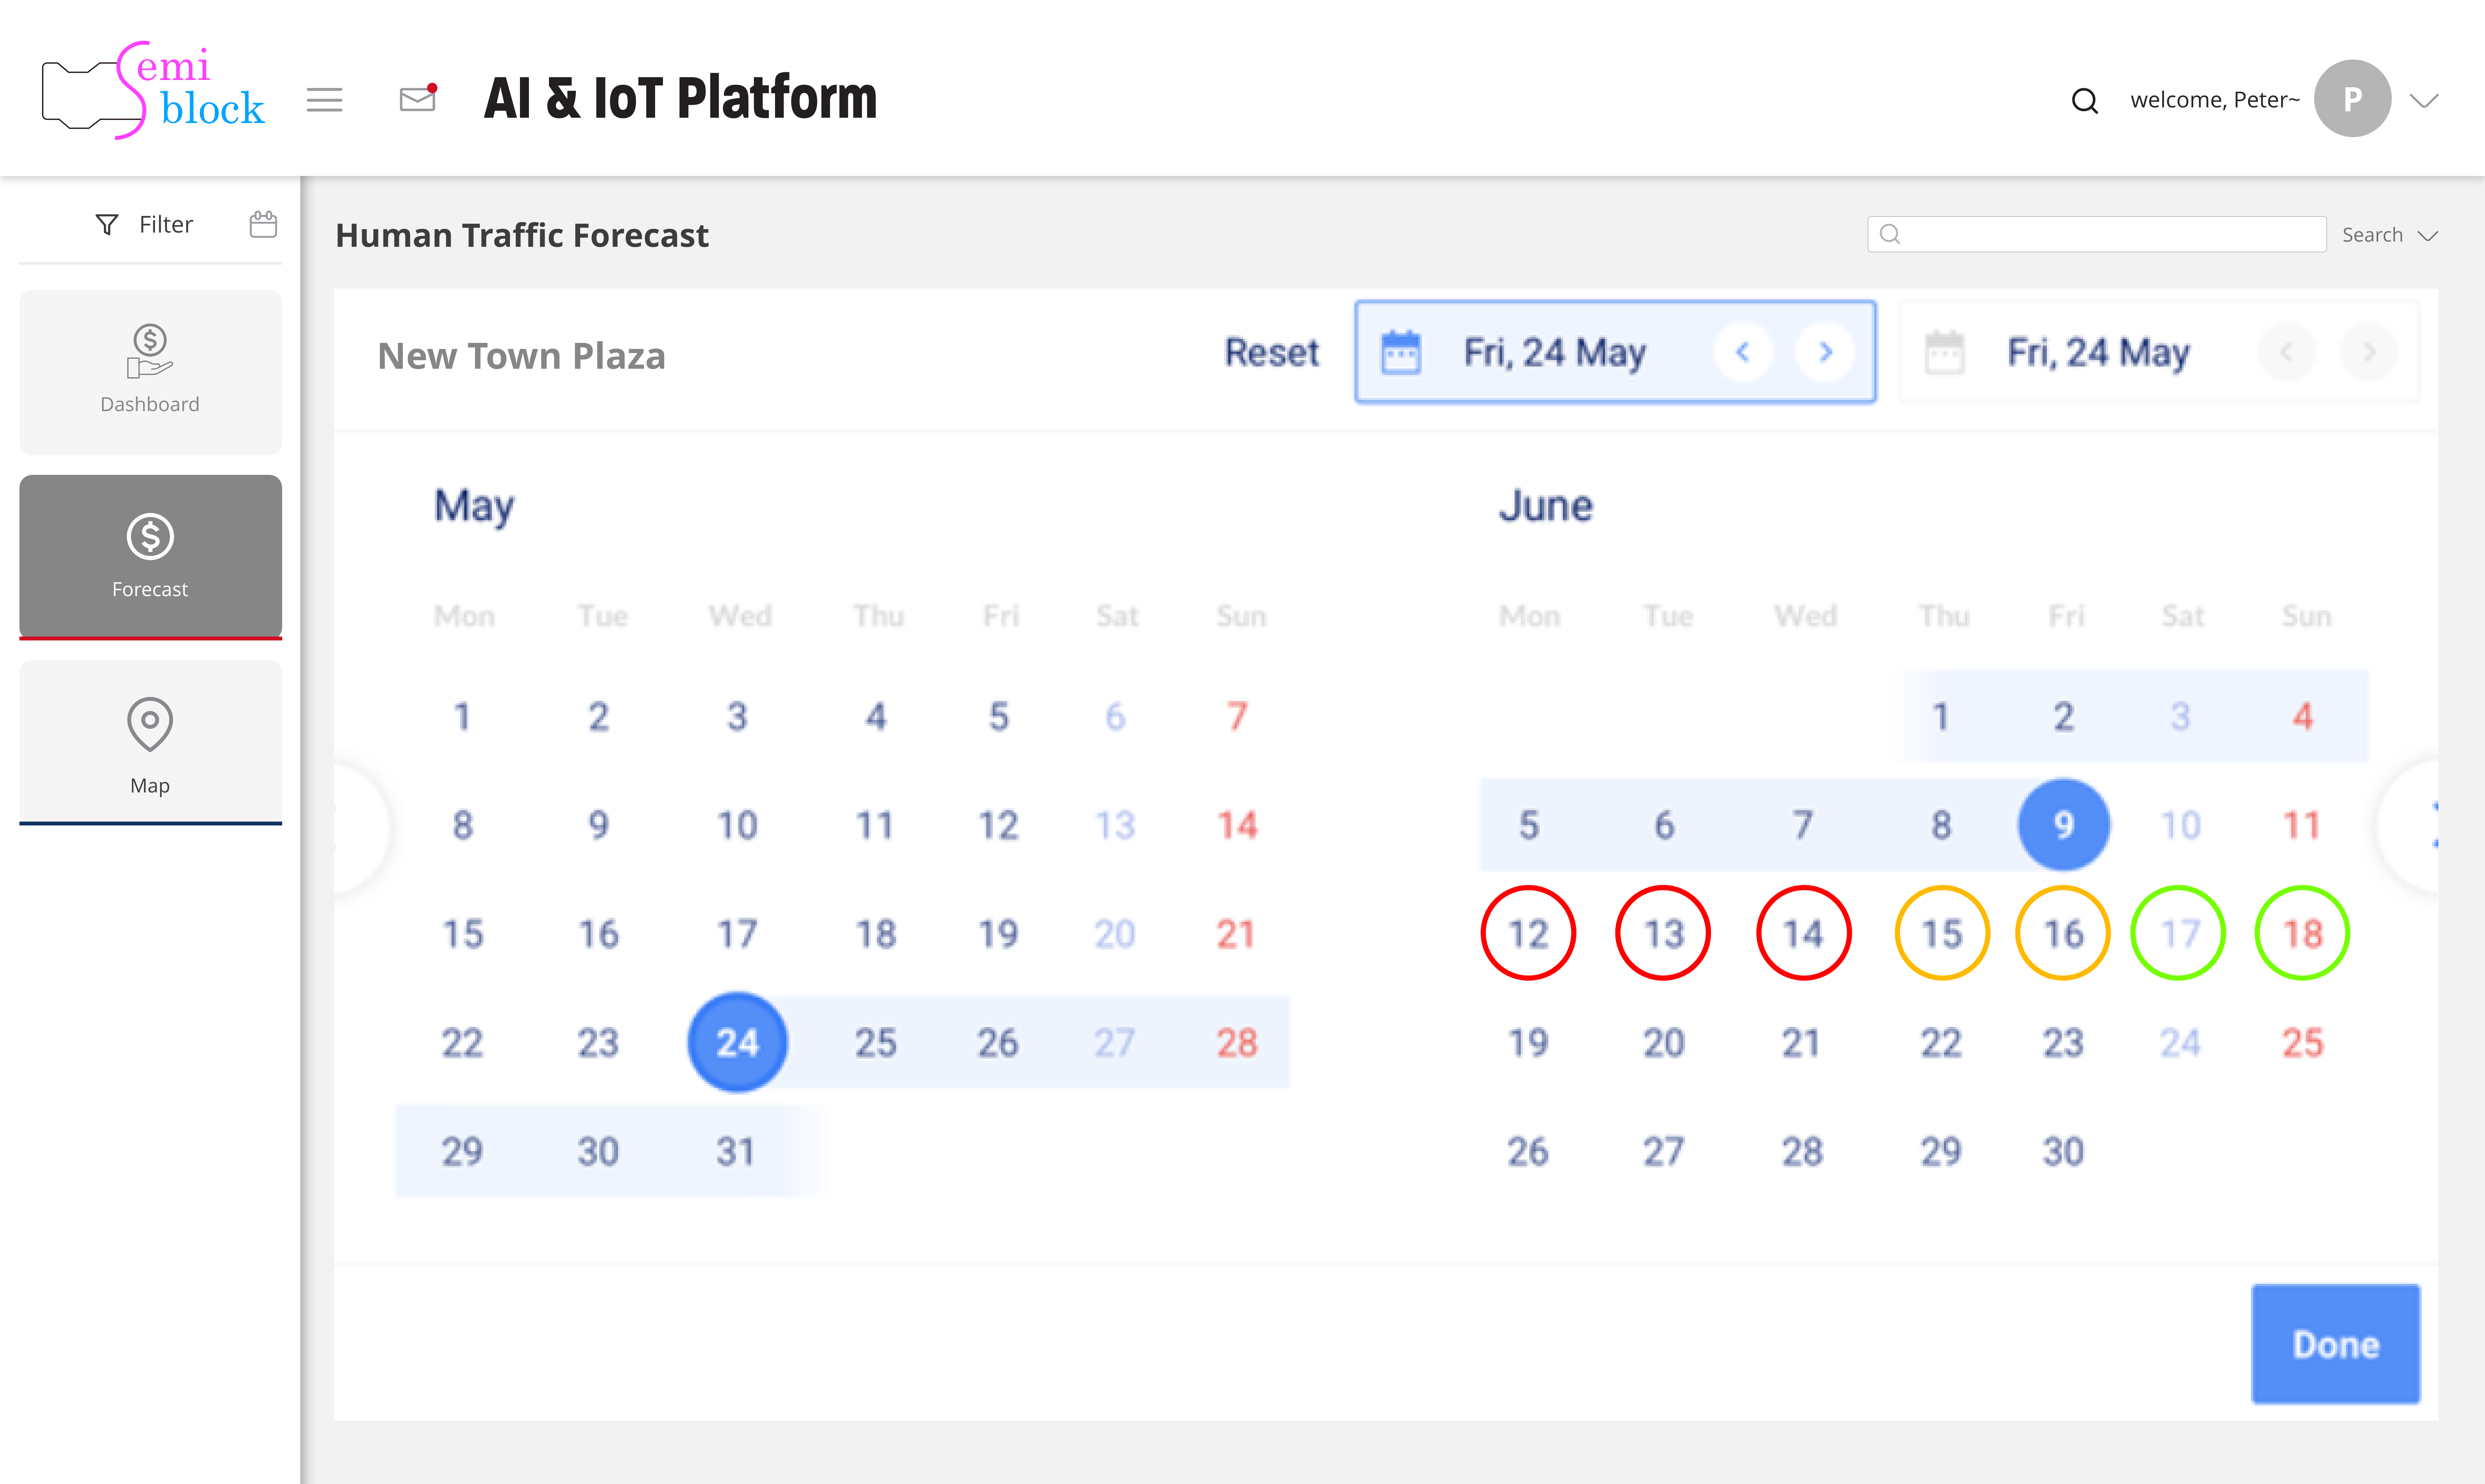Screen dimensions: 2485x1484
Task: Click the Semiblock logo
Action: click(x=153, y=90)
